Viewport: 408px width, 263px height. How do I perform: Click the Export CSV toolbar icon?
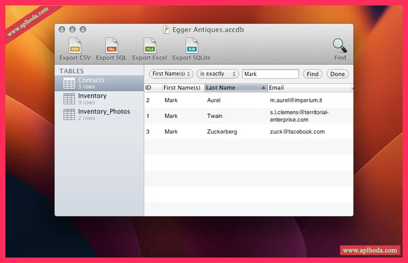tap(75, 46)
